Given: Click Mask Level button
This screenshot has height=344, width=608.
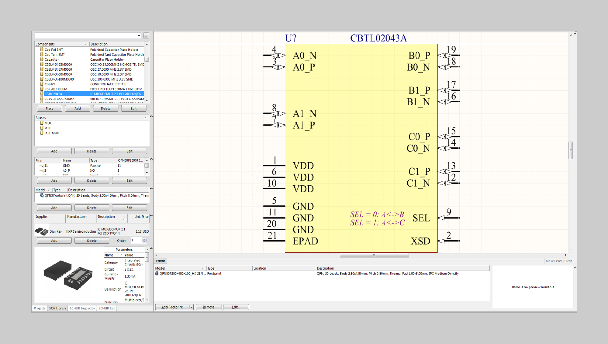Looking at the screenshot, I should point(553,261).
